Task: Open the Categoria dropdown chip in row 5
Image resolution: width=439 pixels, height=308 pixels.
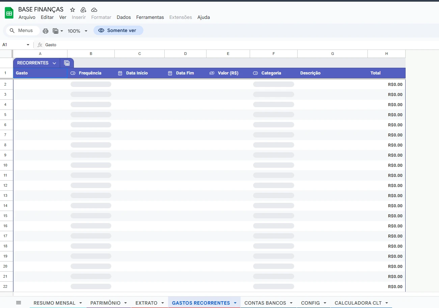Action: click(273, 115)
